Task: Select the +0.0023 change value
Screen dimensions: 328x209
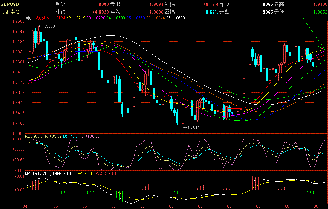Action: pyautogui.click(x=101, y=12)
